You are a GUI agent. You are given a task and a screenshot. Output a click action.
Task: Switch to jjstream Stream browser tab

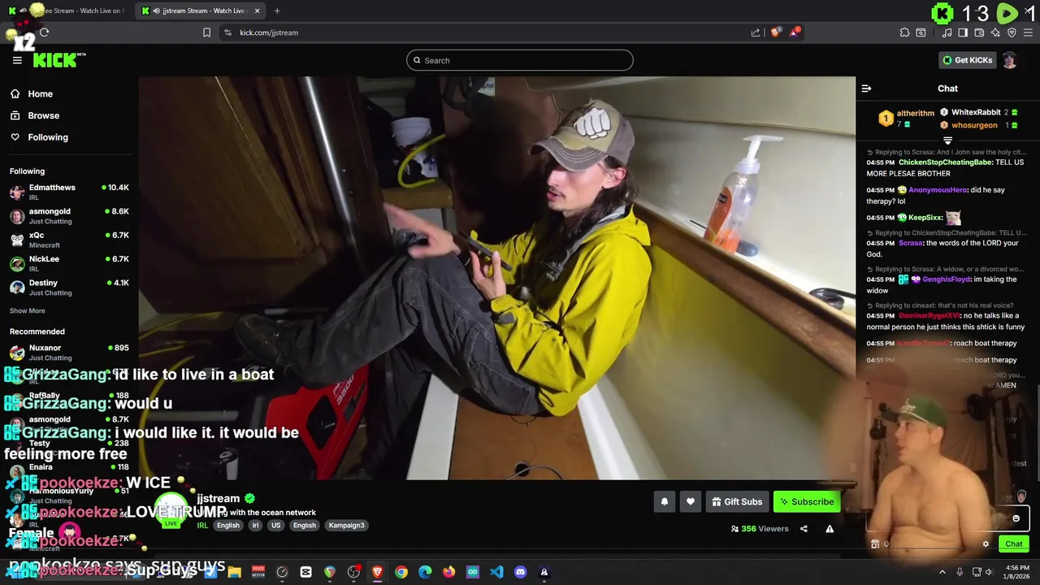(x=201, y=11)
